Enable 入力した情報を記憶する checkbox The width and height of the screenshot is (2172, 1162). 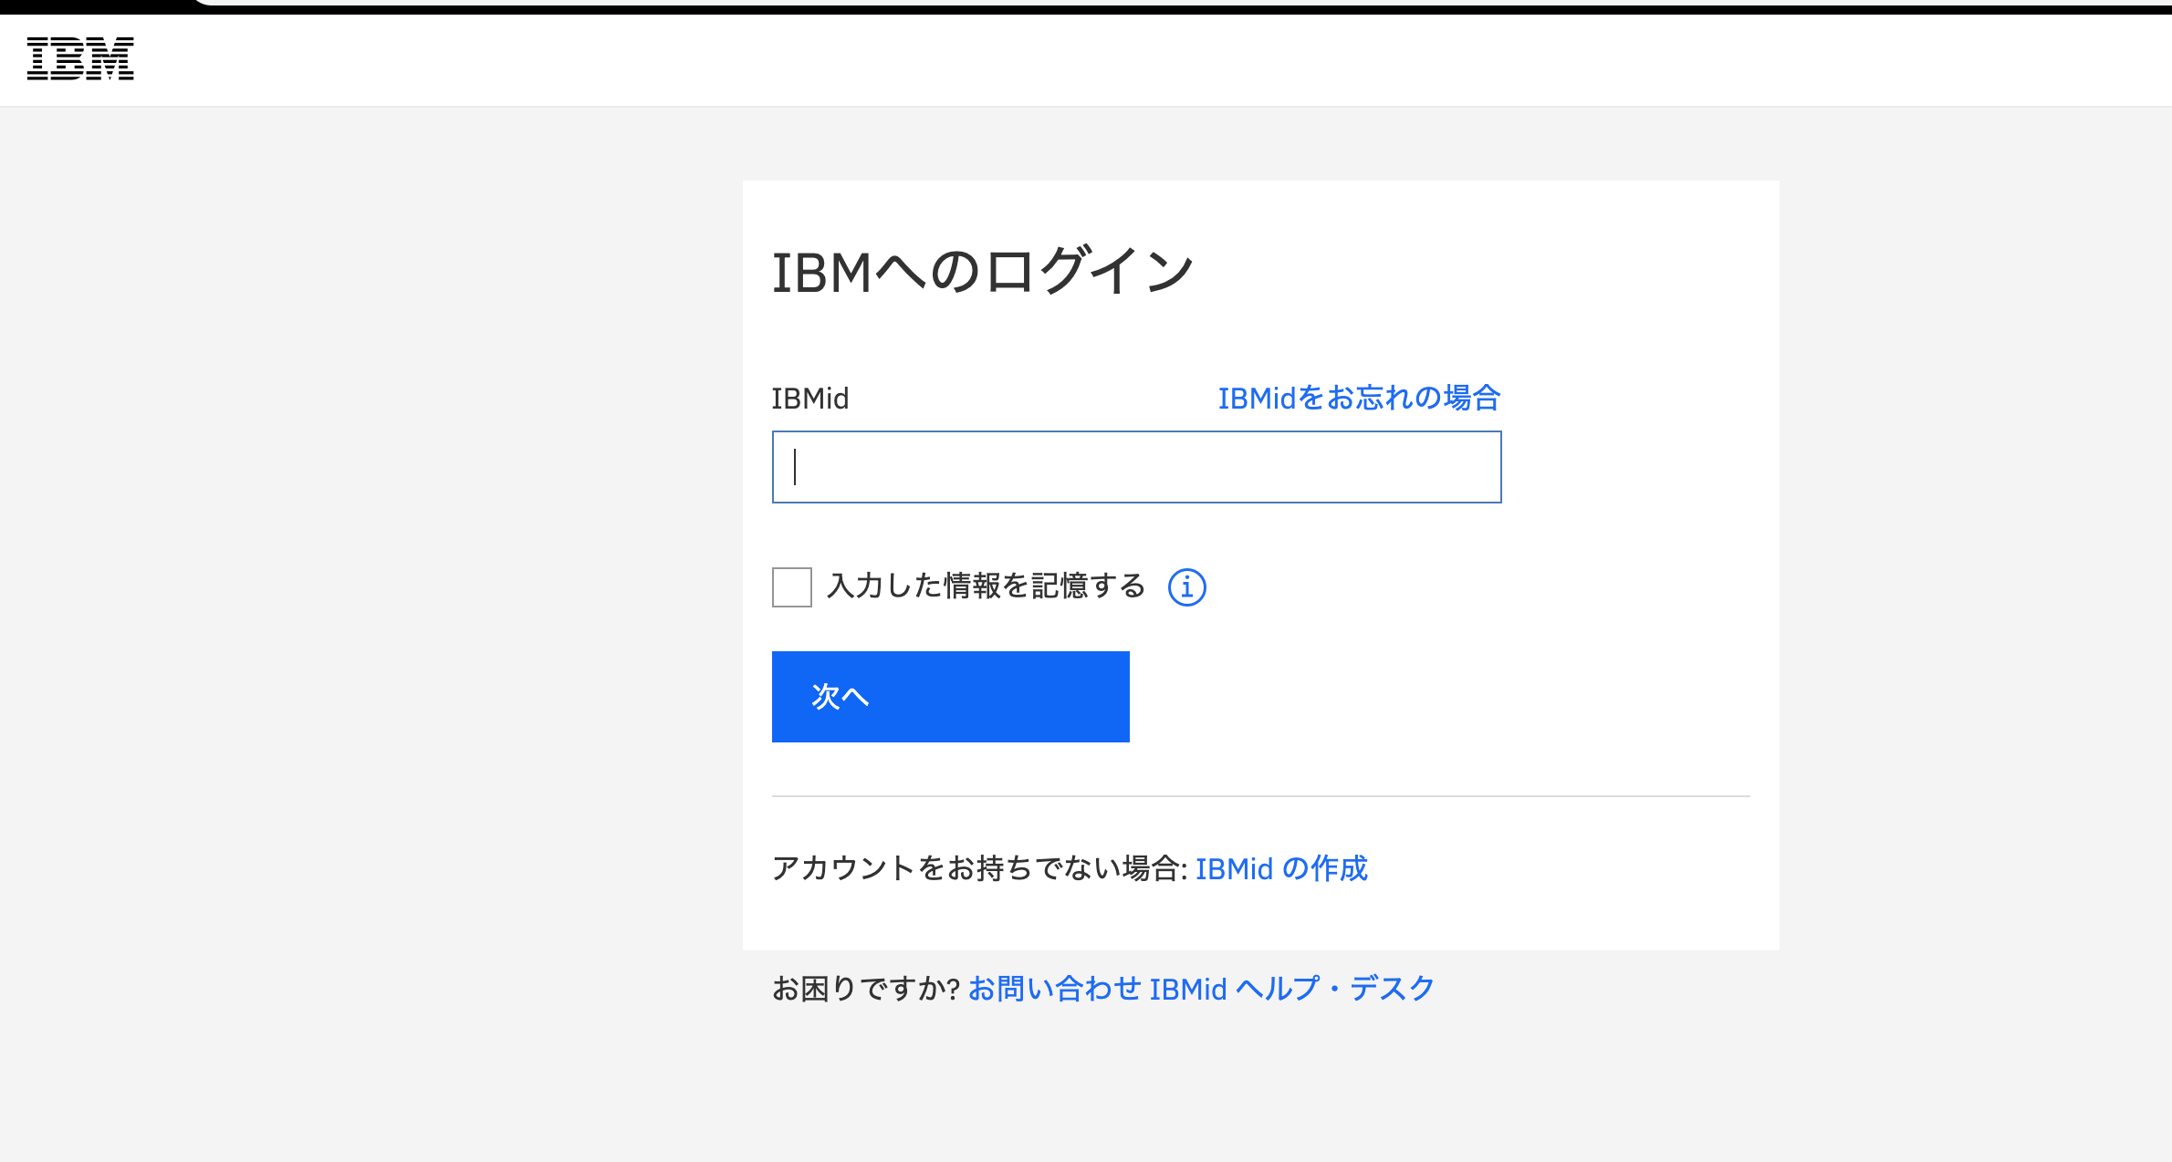pos(791,586)
